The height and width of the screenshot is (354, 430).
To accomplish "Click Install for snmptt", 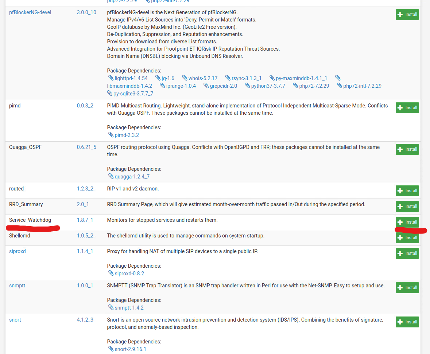I will coord(407,288).
